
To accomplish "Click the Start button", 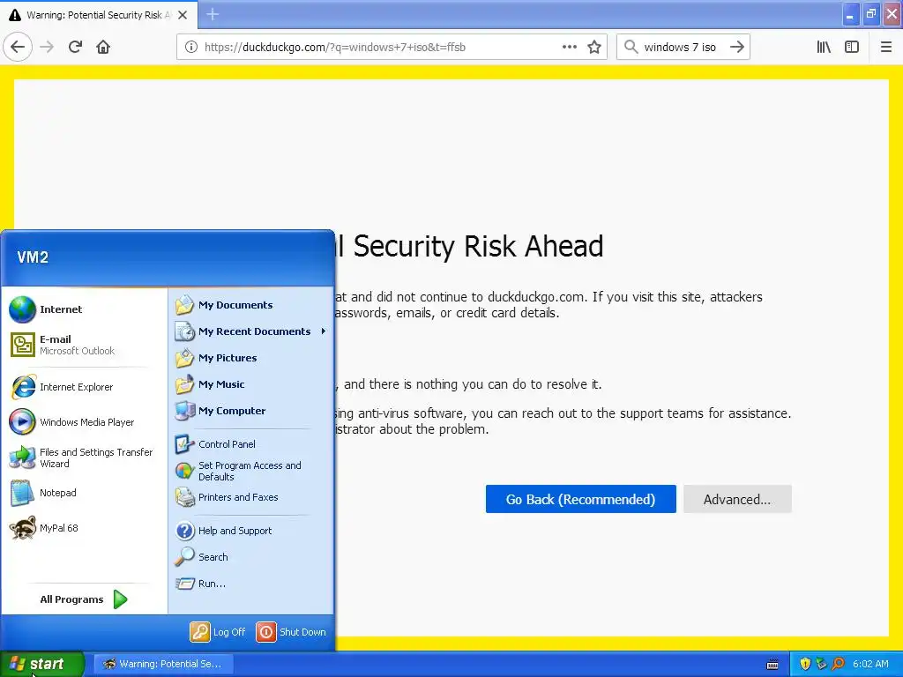I will 42,664.
